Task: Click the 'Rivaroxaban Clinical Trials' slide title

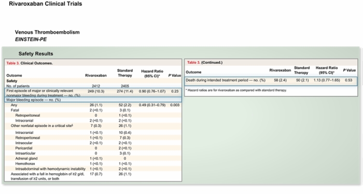Action: click(46, 4)
